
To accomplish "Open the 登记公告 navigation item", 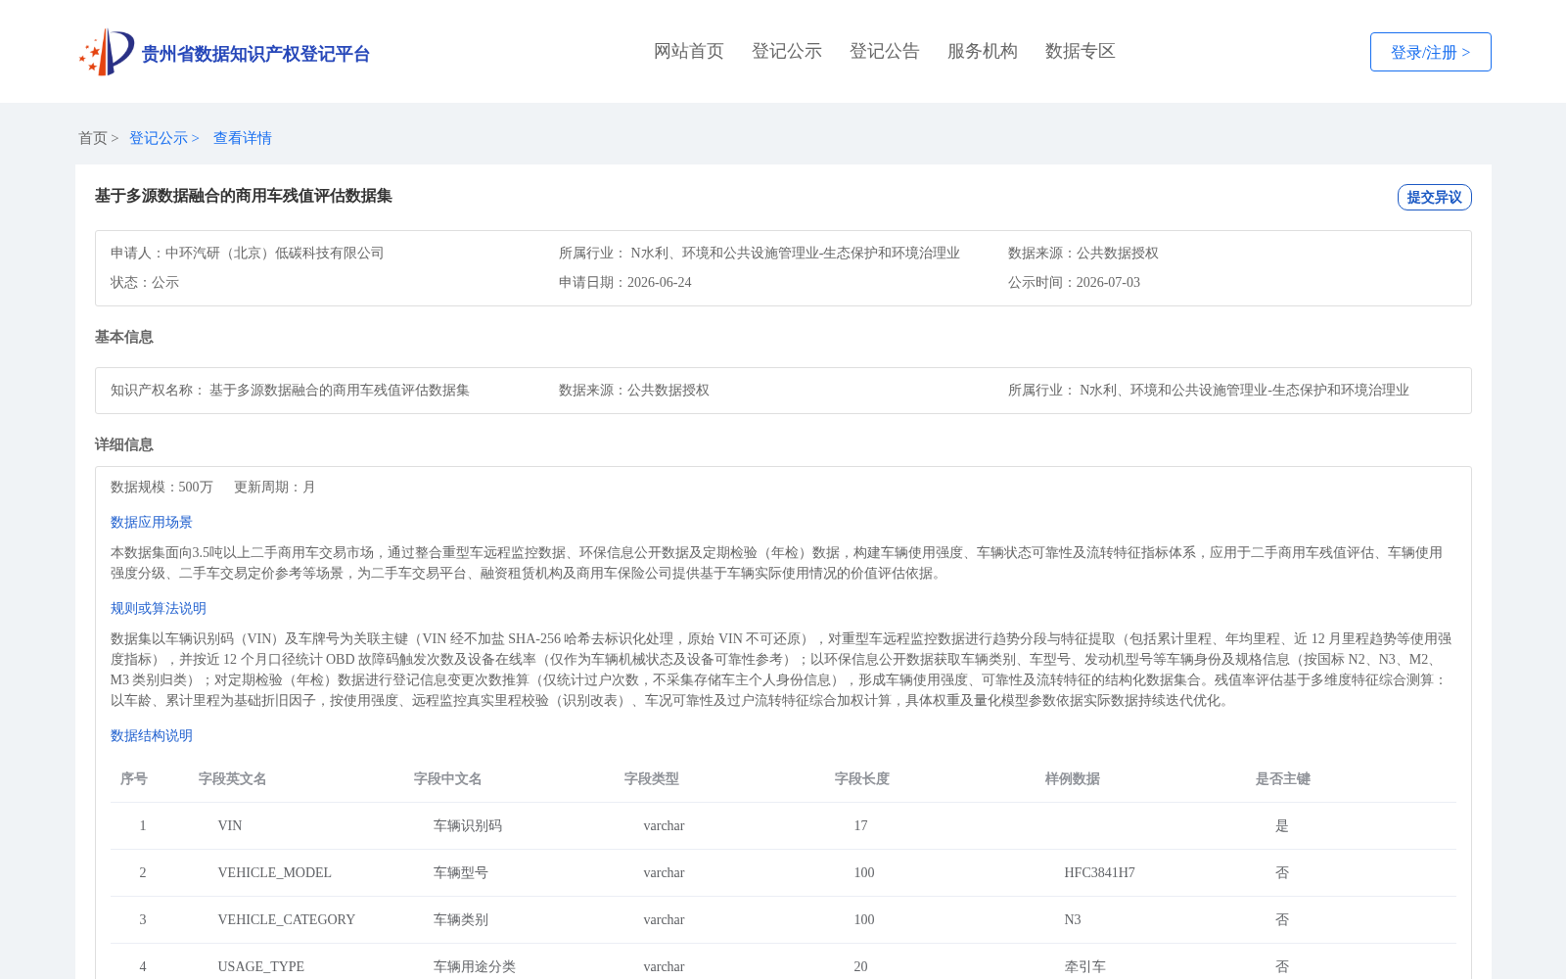I will coord(885,51).
